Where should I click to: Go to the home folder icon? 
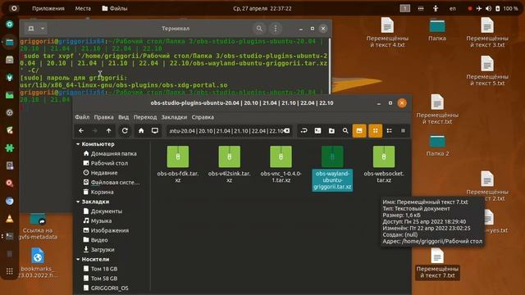pos(141,131)
